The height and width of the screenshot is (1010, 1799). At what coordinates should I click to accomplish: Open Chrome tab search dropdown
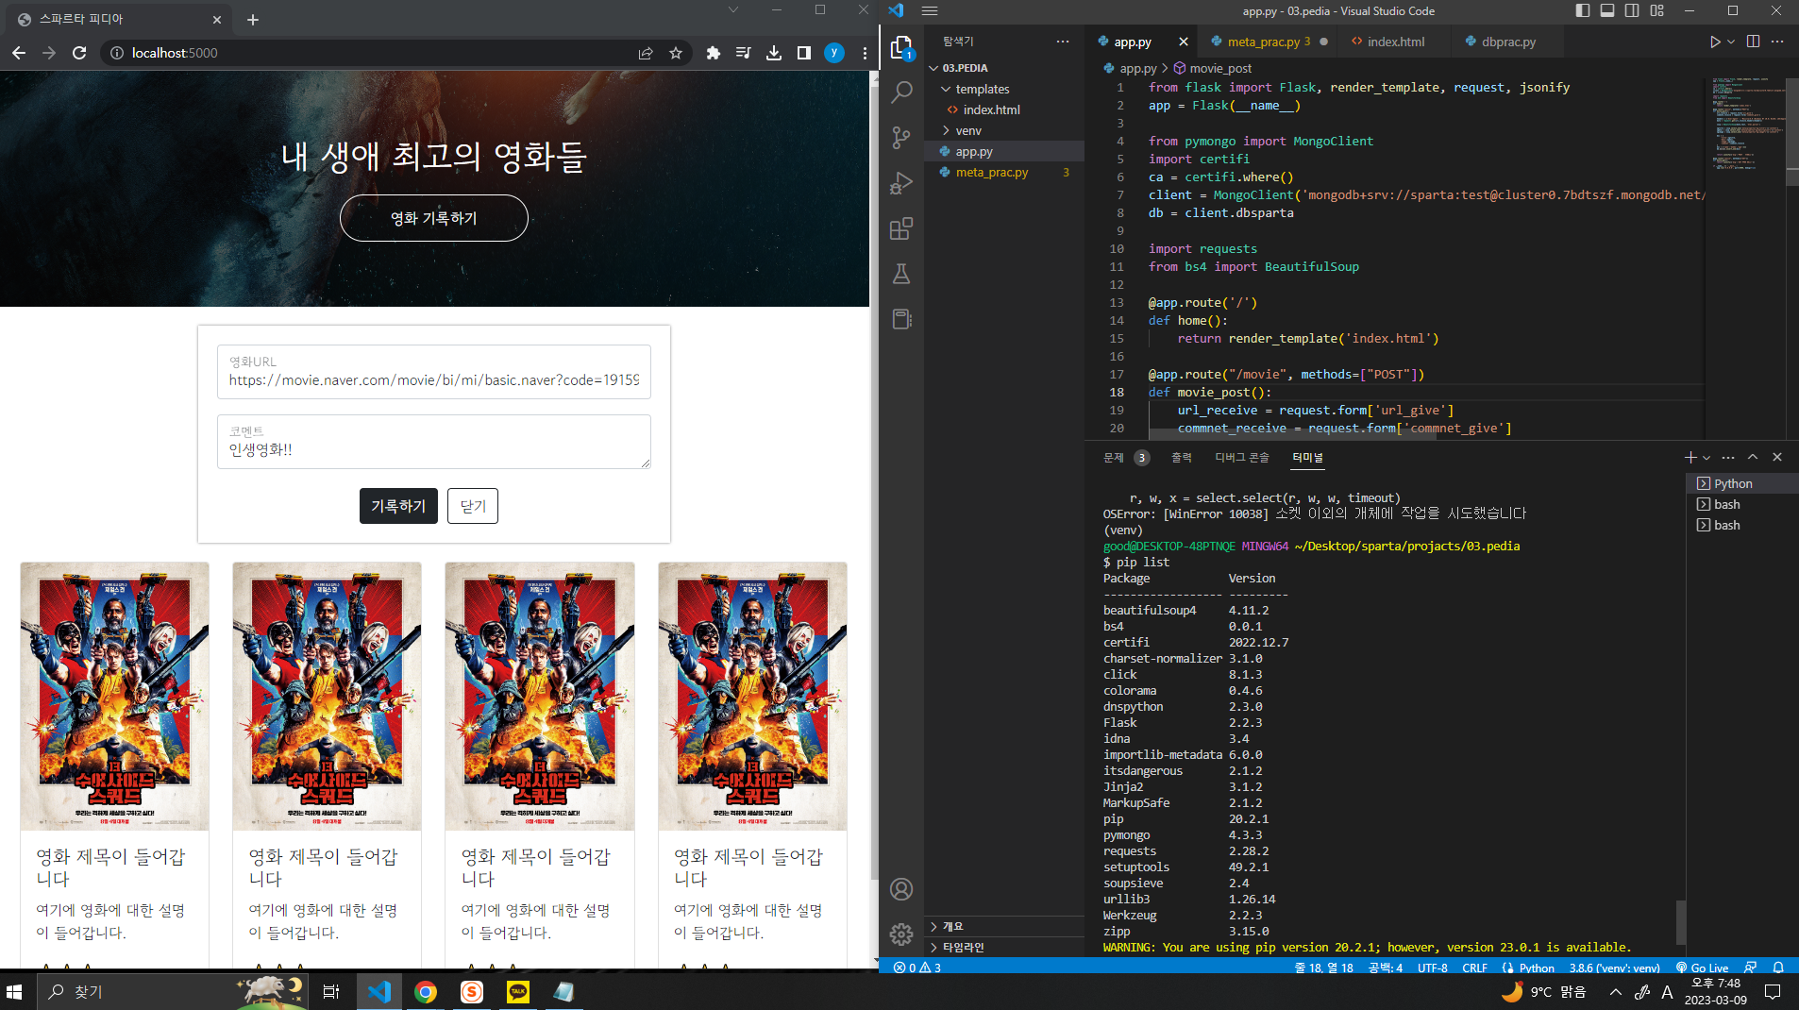733,9
